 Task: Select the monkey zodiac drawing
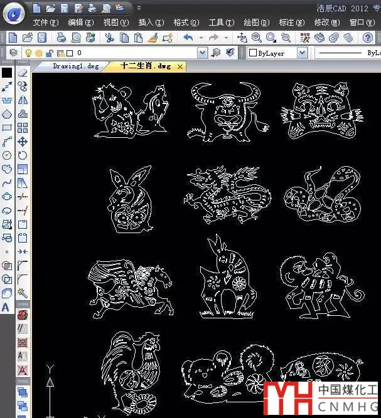(322, 285)
